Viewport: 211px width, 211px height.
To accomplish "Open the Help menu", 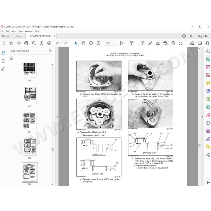I will point(37,31).
